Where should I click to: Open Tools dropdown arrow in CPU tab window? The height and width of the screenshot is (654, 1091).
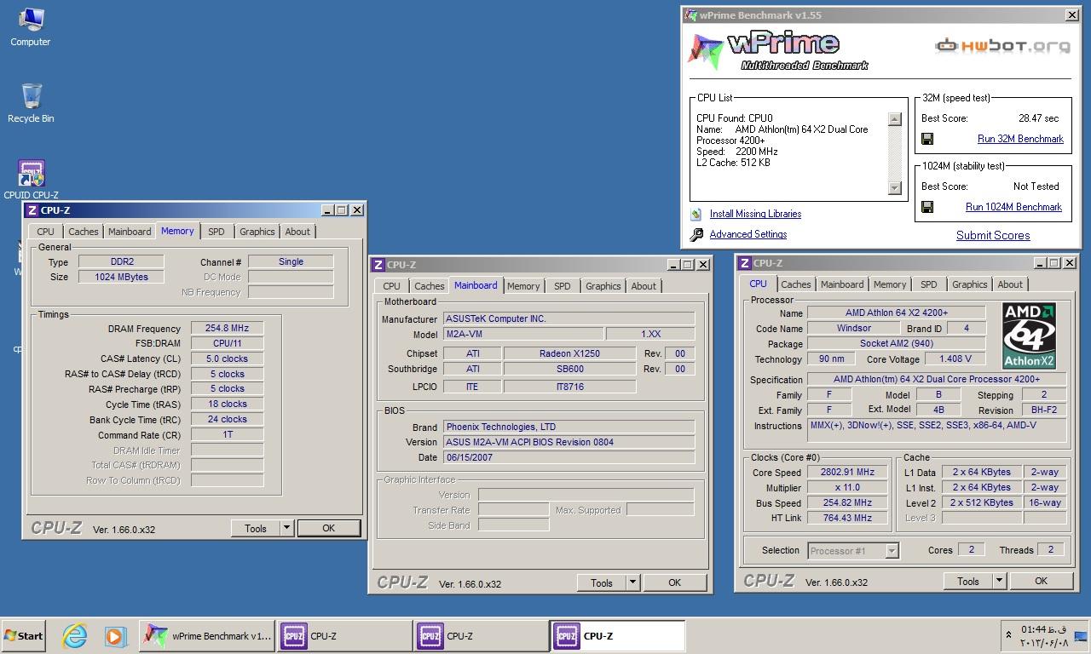tap(1000, 582)
